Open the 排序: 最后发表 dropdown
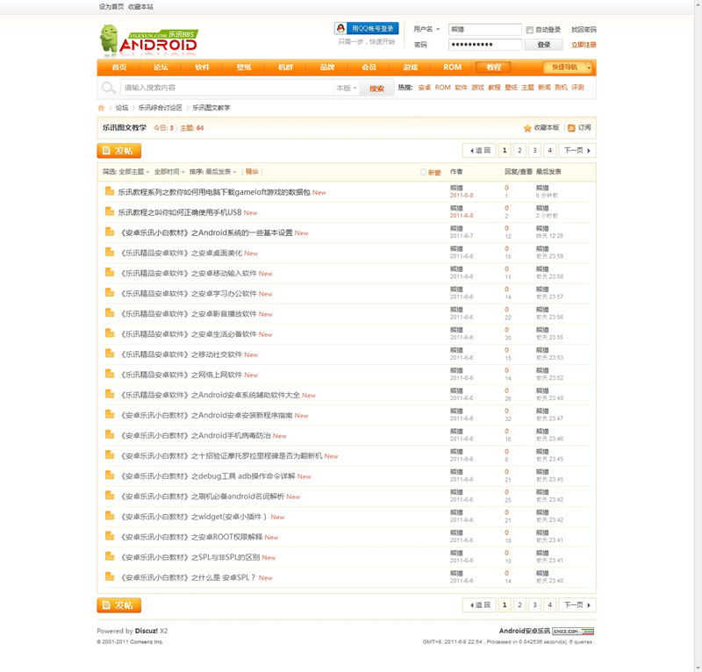702x672 pixels. [x=212, y=172]
